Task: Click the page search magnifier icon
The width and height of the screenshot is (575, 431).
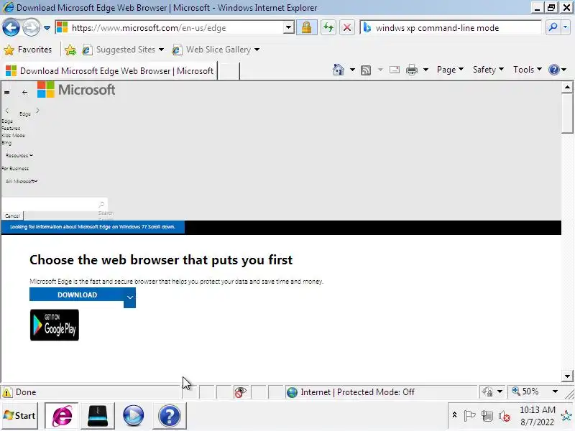Action: (102, 204)
